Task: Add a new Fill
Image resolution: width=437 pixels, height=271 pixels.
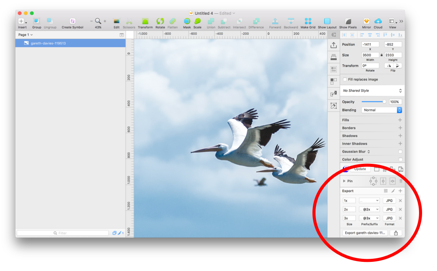Action: click(x=400, y=120)
